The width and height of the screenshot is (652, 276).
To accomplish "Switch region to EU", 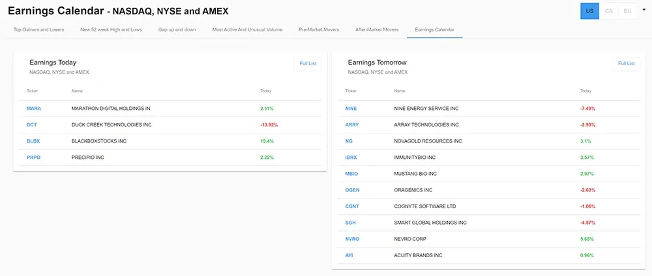I will pyautogui.click(x=627, y=11).
